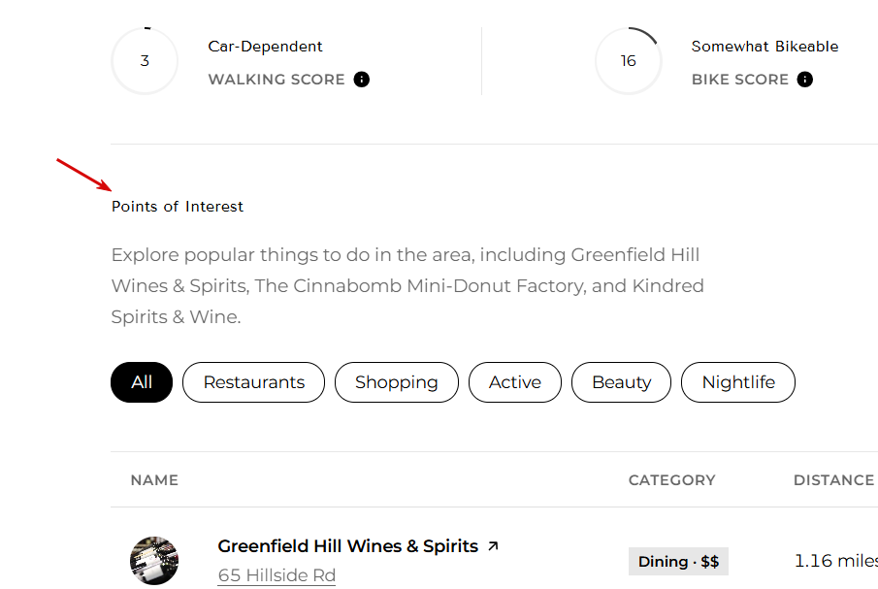Click the Points of Interest heading

pyautogui.click(x=178, y=207)
